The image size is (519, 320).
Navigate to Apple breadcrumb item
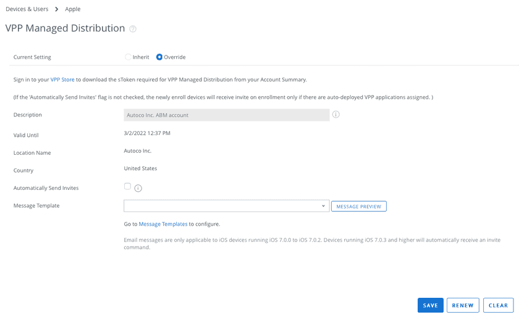tap(73, 9)
